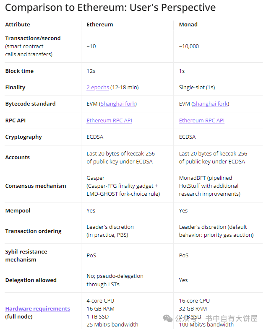Click the Delegation allowed row label
Screen dimensions: 266x329
pos(31,280)
